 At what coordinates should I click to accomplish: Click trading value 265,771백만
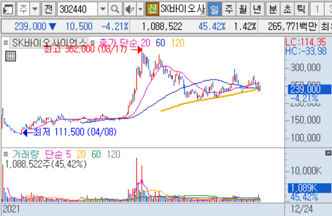coord(293,26)
